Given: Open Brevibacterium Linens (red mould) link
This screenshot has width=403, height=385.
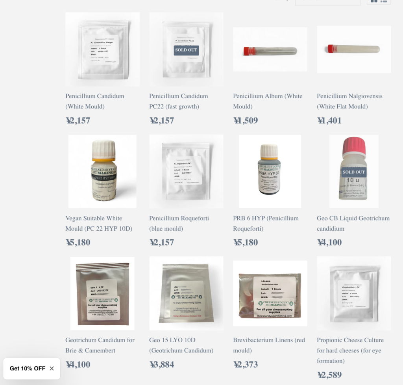Looking at the screenshot, I should (269, 345).
